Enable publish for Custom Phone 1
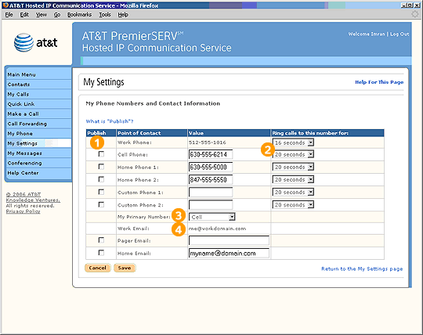This screenshot has width=423, height=335. tap(101, 192)
